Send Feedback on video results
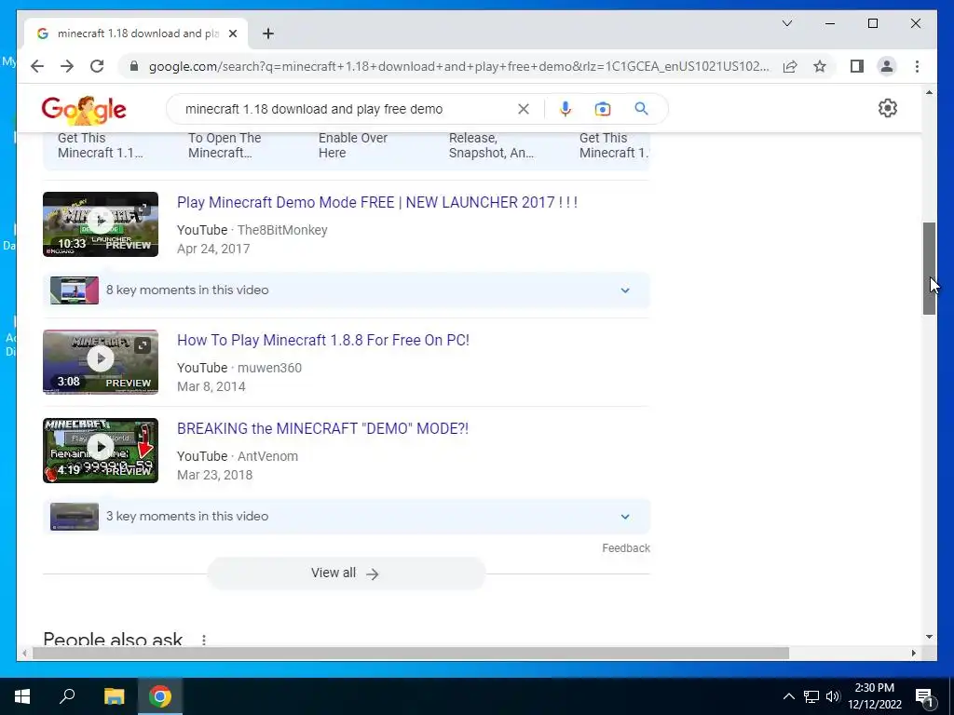 coord(626,547)
